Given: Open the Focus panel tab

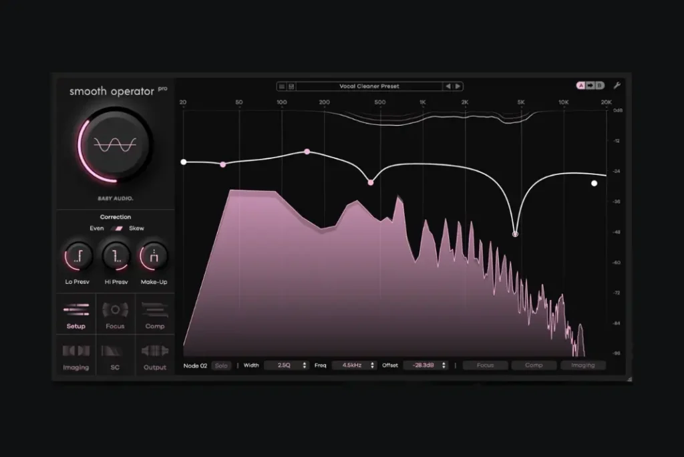Looking at the screenshot, I should coord(115,314).
